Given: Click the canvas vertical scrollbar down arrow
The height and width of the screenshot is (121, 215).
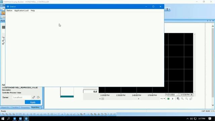Looking at the screenshot, I should [x=213, y=105].
